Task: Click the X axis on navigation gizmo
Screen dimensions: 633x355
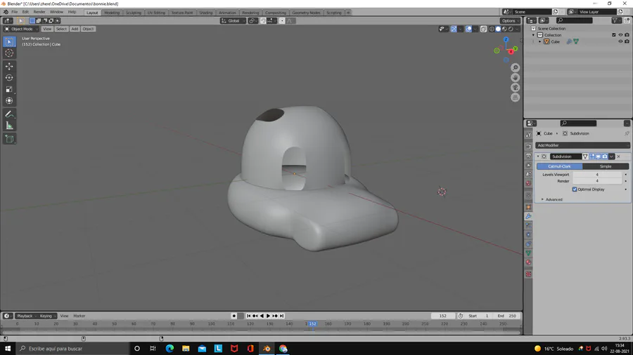Action: [511, 51]
